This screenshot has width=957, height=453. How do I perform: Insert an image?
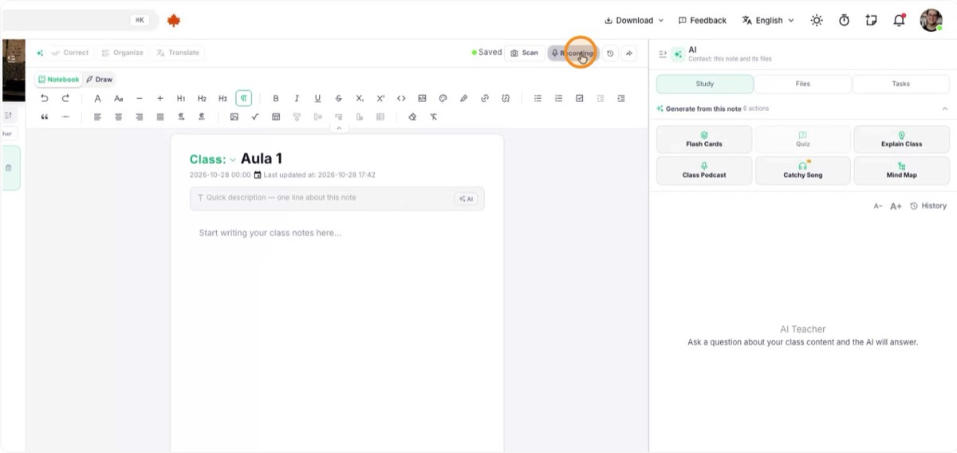coord(234,116)
